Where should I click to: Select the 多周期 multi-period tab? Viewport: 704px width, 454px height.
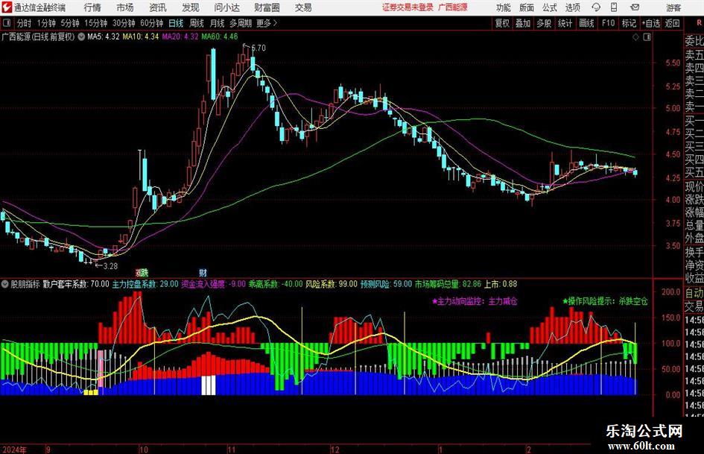click(x=241, y=23)
